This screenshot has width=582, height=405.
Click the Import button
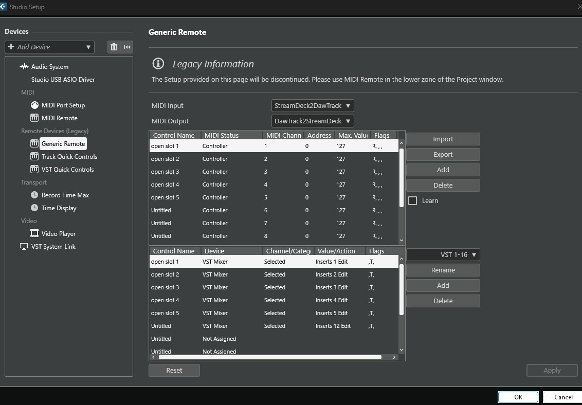pos(443,139)
